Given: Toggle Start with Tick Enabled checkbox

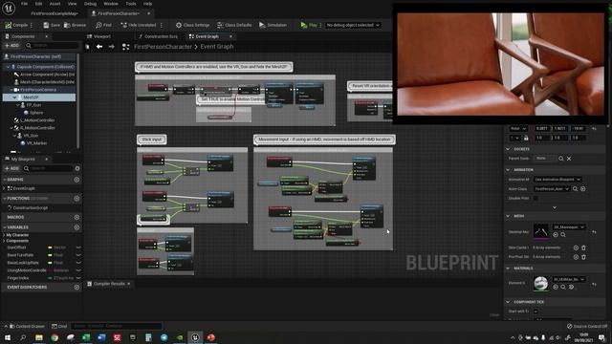Looking at the screenshot, I should (535, 312).
